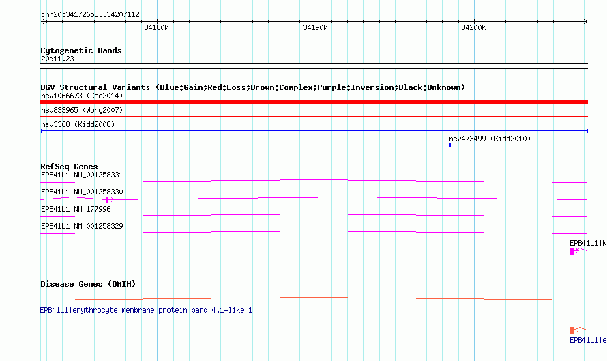The width and height of the screenshot is (607, 361).
Task: Open the cut-off EPB41L1|e OMIM label at the bottom right
Action: tap(588, 340)
